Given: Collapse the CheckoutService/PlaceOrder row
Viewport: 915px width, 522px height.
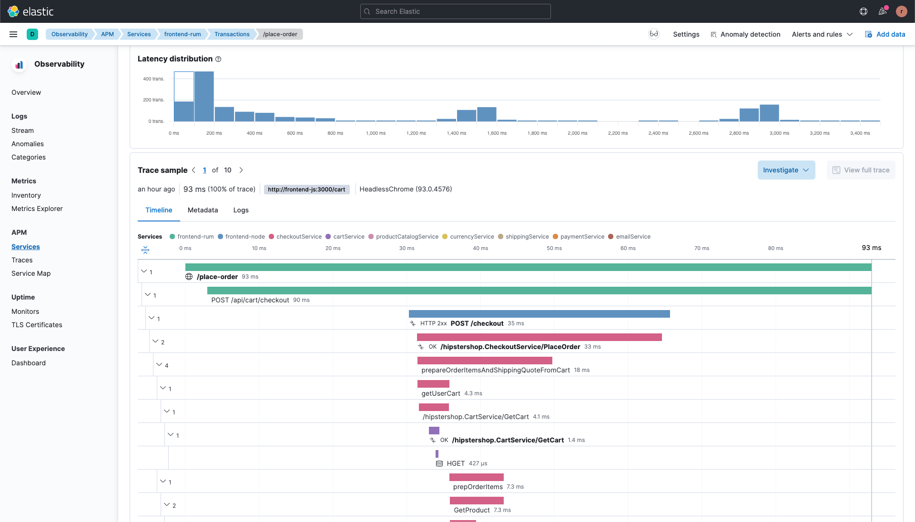Looking at the screenshot, I should 155,341.
